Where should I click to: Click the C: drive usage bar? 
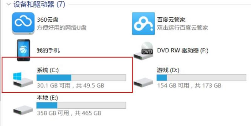click(81, 78)
